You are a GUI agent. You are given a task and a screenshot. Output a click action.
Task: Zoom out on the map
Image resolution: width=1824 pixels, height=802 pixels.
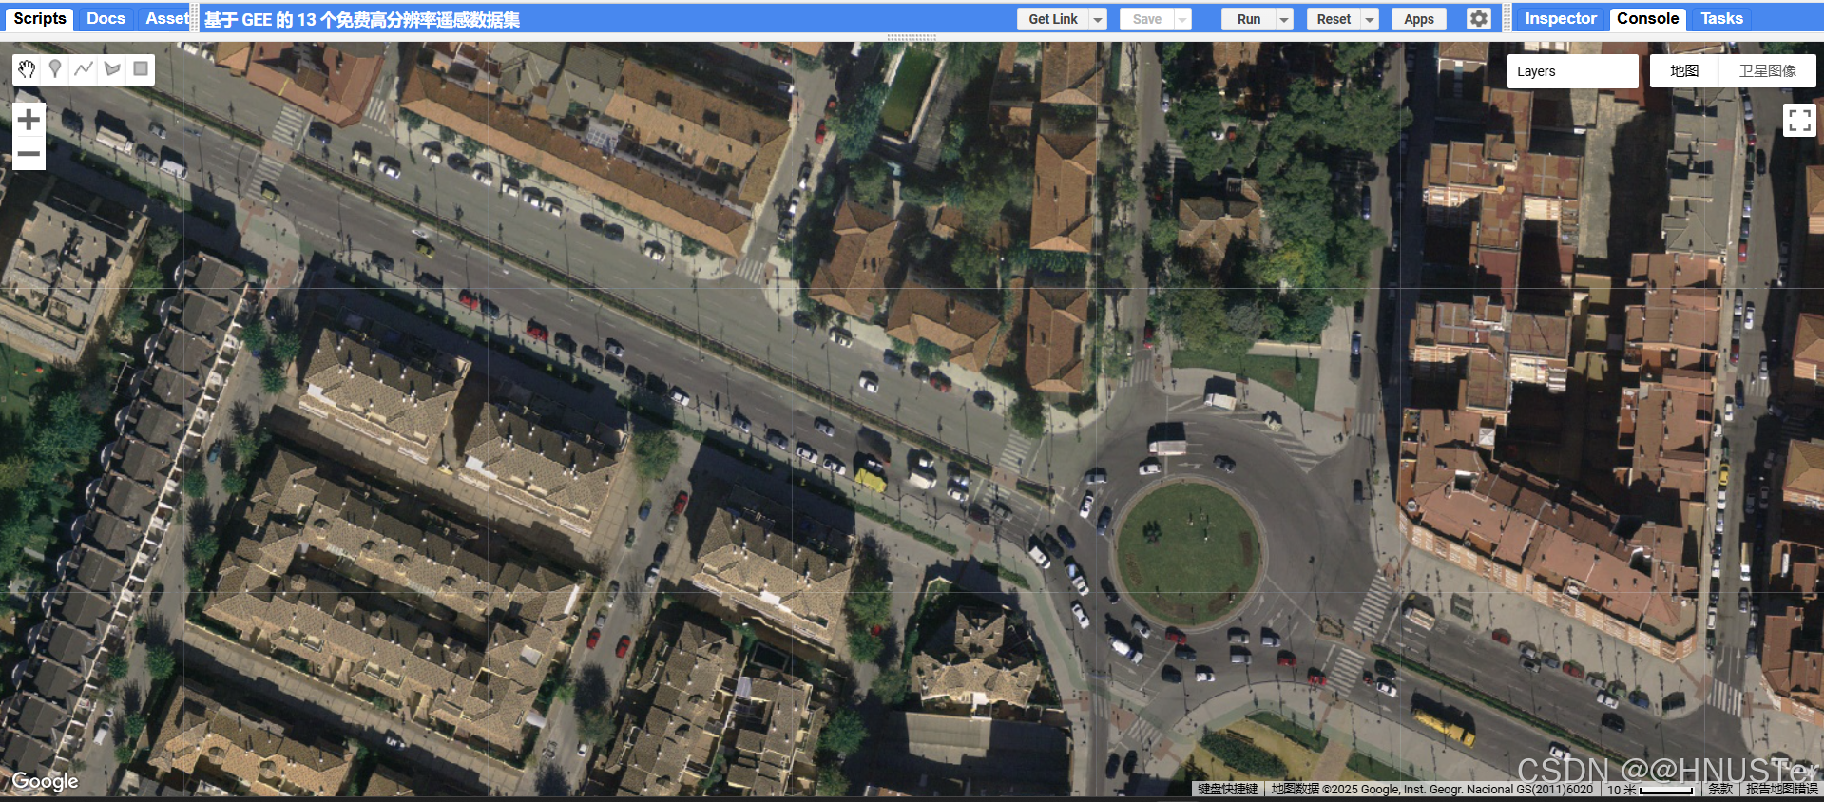pos(29,153)
